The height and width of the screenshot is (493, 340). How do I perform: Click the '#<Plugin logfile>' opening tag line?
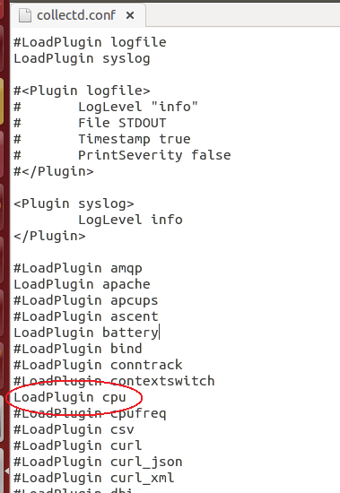(82, 91)
